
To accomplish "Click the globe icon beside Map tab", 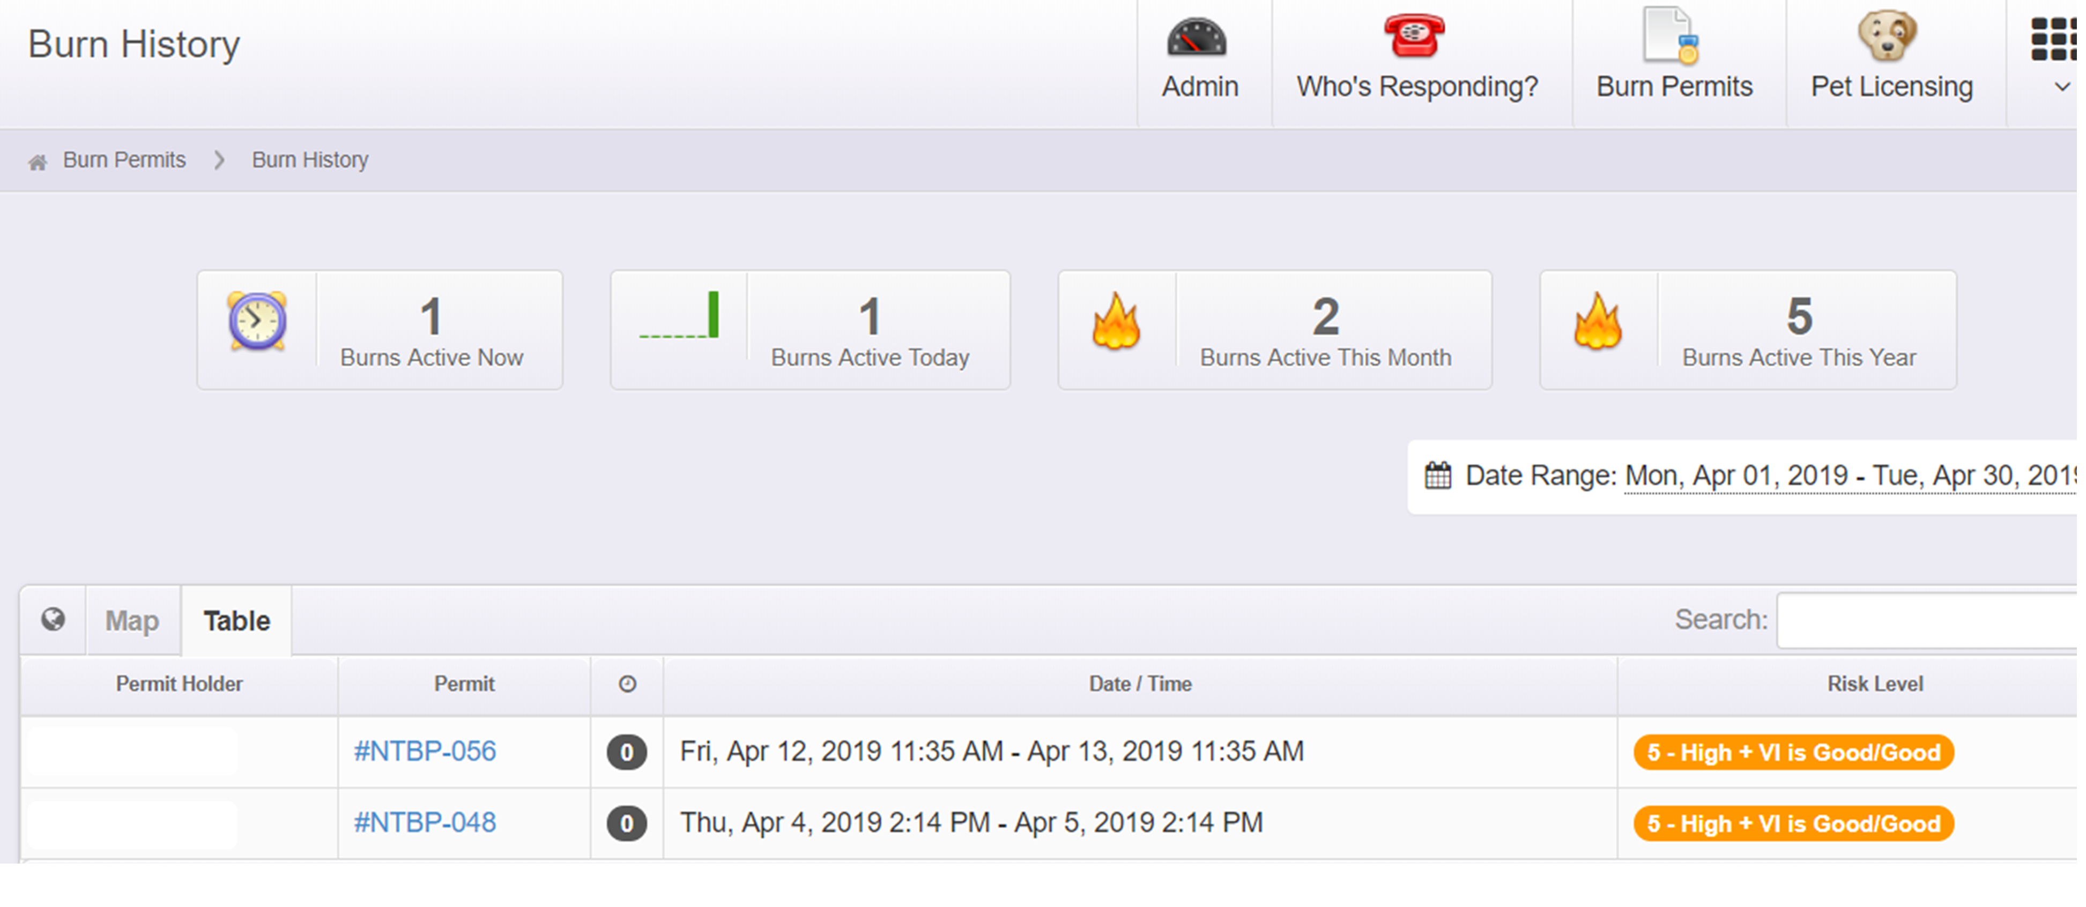I will coord(54,620).
